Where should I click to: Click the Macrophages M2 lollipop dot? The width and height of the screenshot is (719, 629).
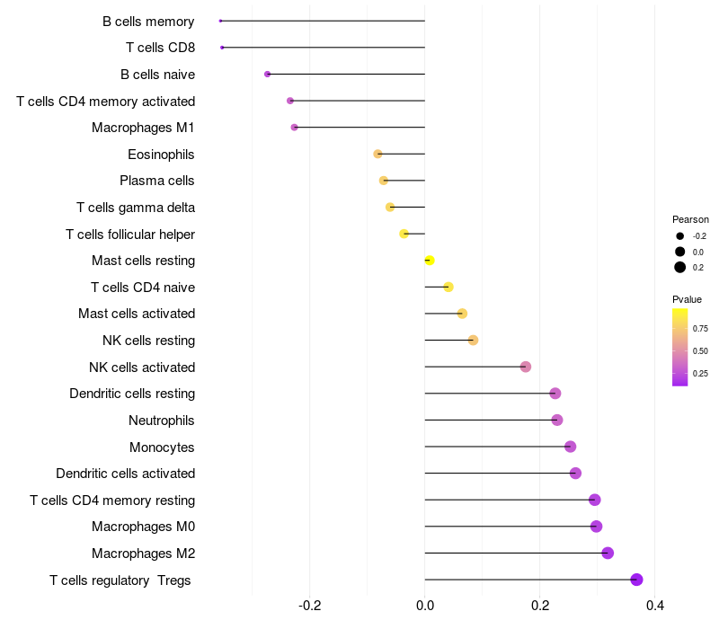608,553
